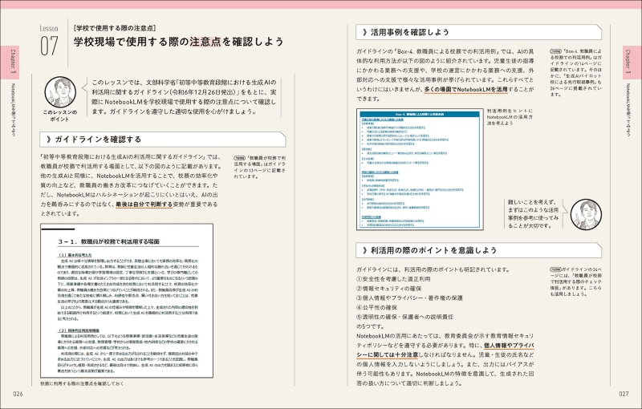Click the side note about ガイドラインの14ページ
This screenshot has height=409, width=642.
575,73
